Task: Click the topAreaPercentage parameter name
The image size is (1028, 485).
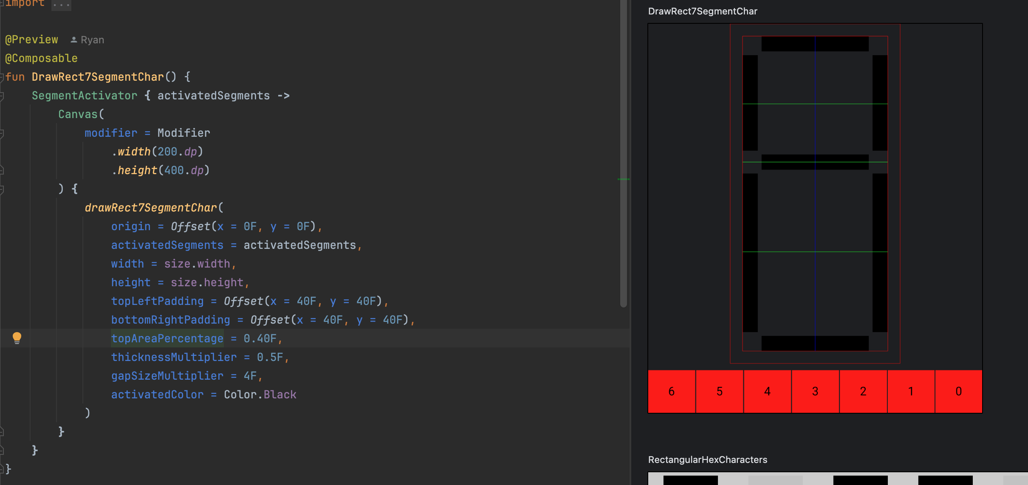Action: click(x=167, y=338)
